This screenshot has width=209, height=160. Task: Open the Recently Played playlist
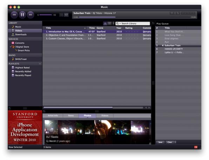click(x=23, y=75)
